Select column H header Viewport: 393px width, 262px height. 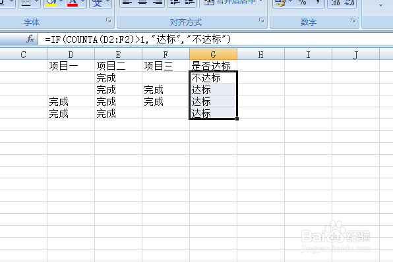click(260, 54)
